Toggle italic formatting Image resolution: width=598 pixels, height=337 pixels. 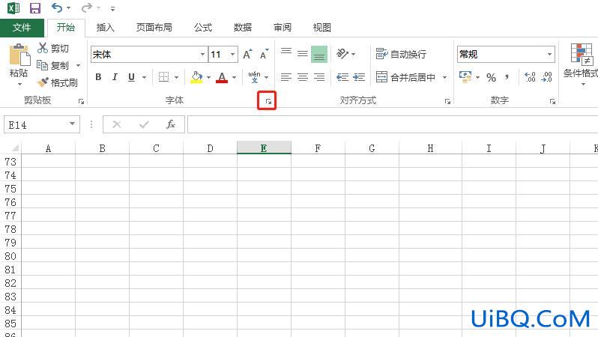(115, 77)
